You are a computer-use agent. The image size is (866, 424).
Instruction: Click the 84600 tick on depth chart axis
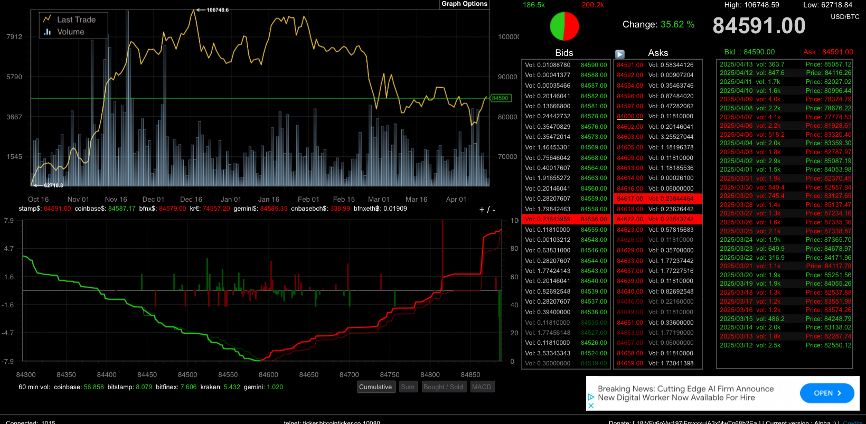click(x=268, y=374)
